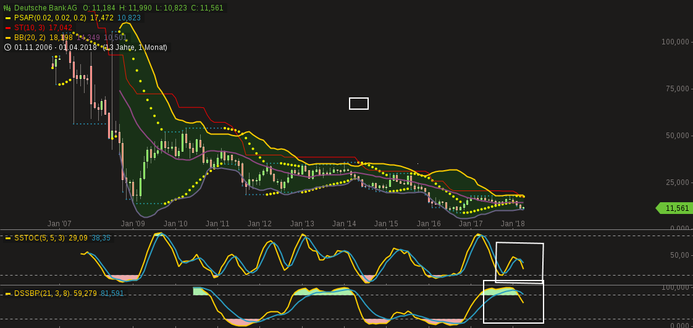This screenshot has height=328, width=693.
Task: Click the Jan '18 time axis label
Action: [x=513, y=224]
